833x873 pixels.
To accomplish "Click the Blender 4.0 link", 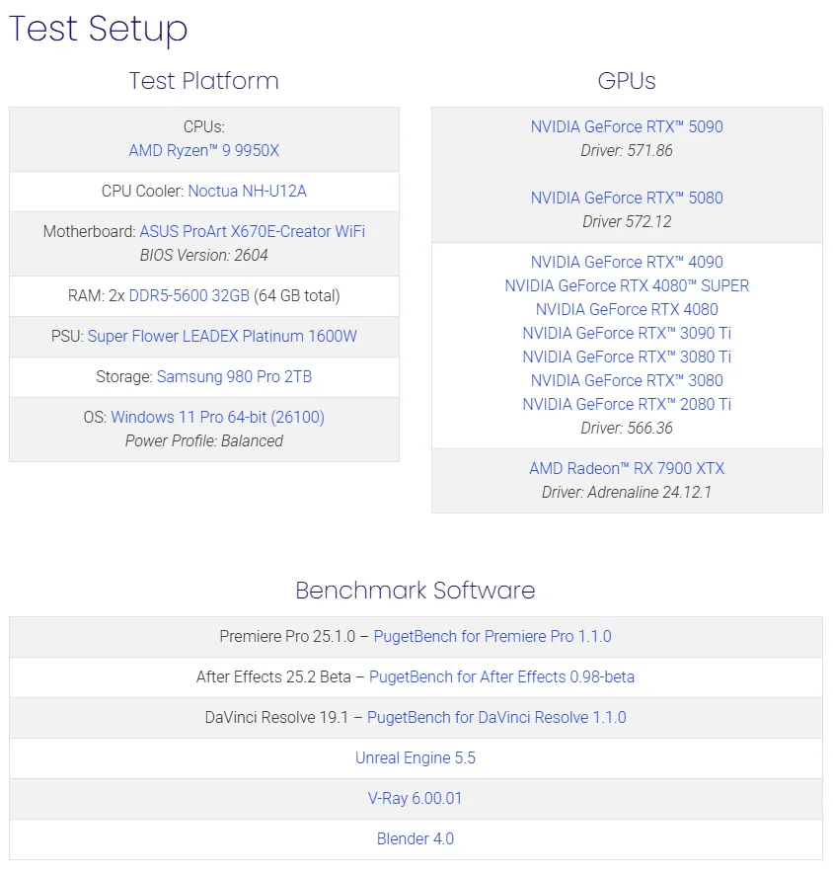I will point(416,839).
